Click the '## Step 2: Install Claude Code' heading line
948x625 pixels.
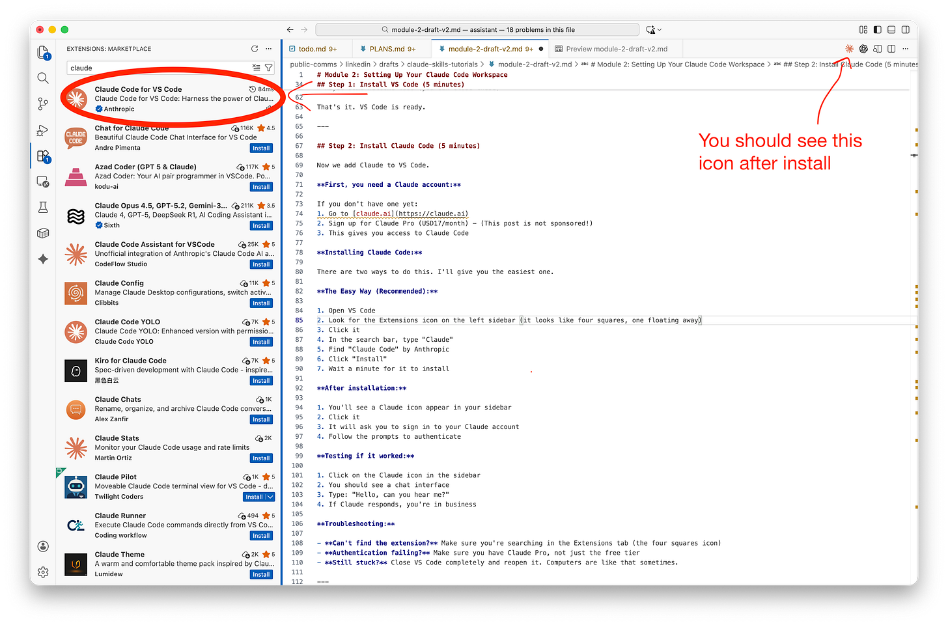point(398,146)
